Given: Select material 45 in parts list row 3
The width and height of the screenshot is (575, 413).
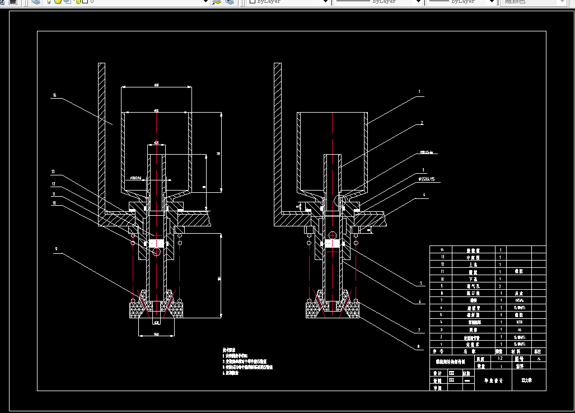Looking at the screenshot, I should 519,330.
